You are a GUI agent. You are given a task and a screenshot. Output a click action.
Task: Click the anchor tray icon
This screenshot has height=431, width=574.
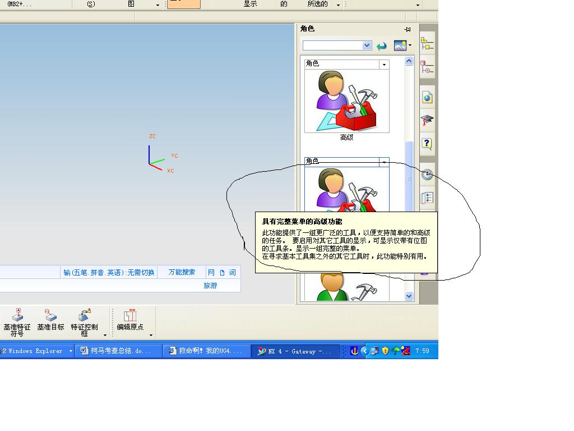[x=354, y=351]
